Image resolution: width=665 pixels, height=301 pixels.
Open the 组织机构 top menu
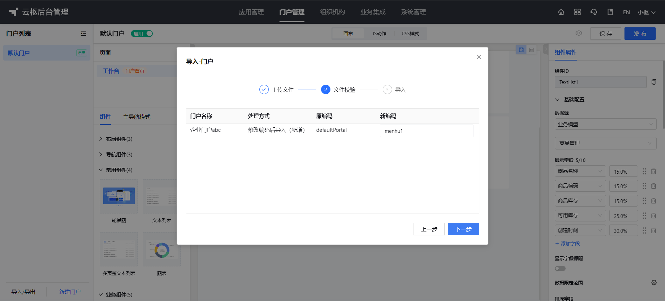pos(332,12)
